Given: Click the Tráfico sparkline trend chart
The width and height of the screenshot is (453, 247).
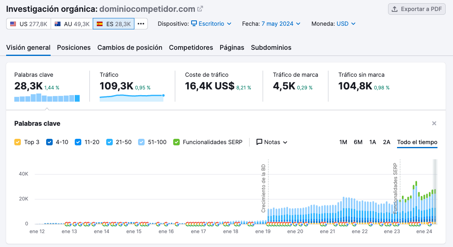Looking at the screenshot, I should pyautogui.click(x=132, y=97).
